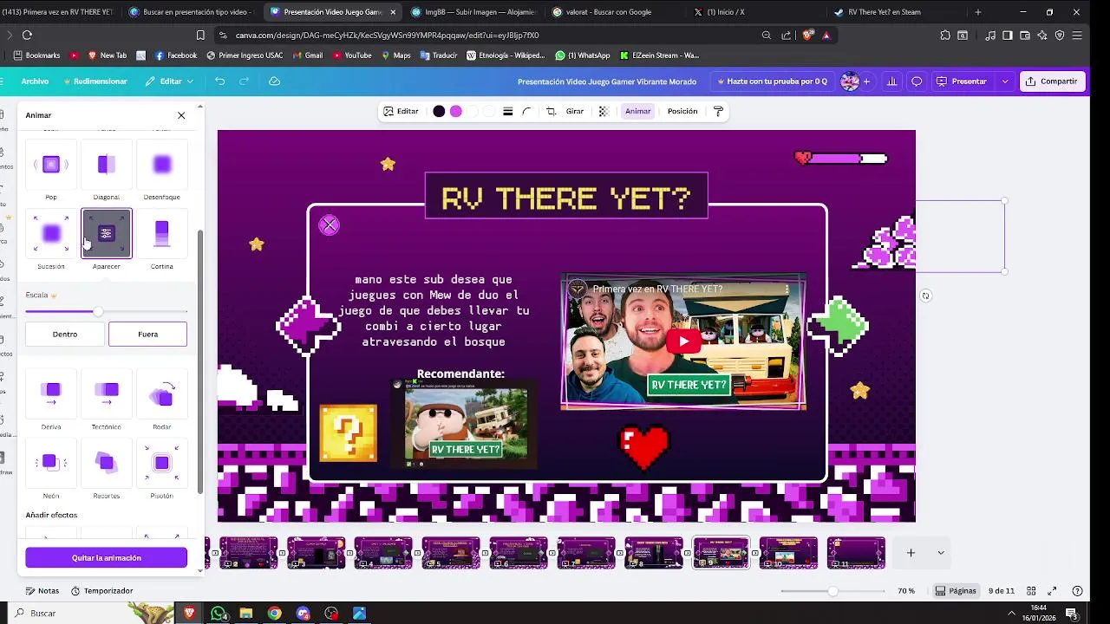The height and width of the screenshot is (624, 1110).
Task: Open the comments speech bubble icon
Action: coord(917,81)
